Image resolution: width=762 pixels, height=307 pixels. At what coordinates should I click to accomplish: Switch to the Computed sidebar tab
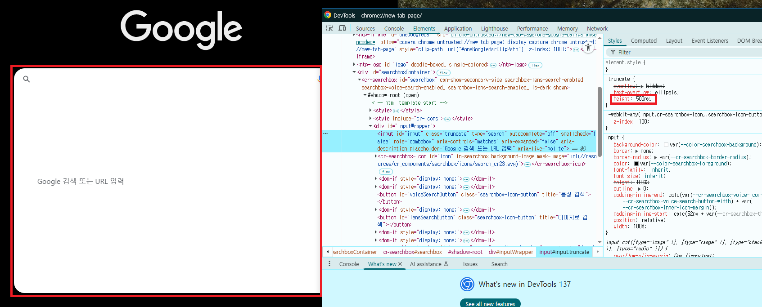click(x=644, y=40)
